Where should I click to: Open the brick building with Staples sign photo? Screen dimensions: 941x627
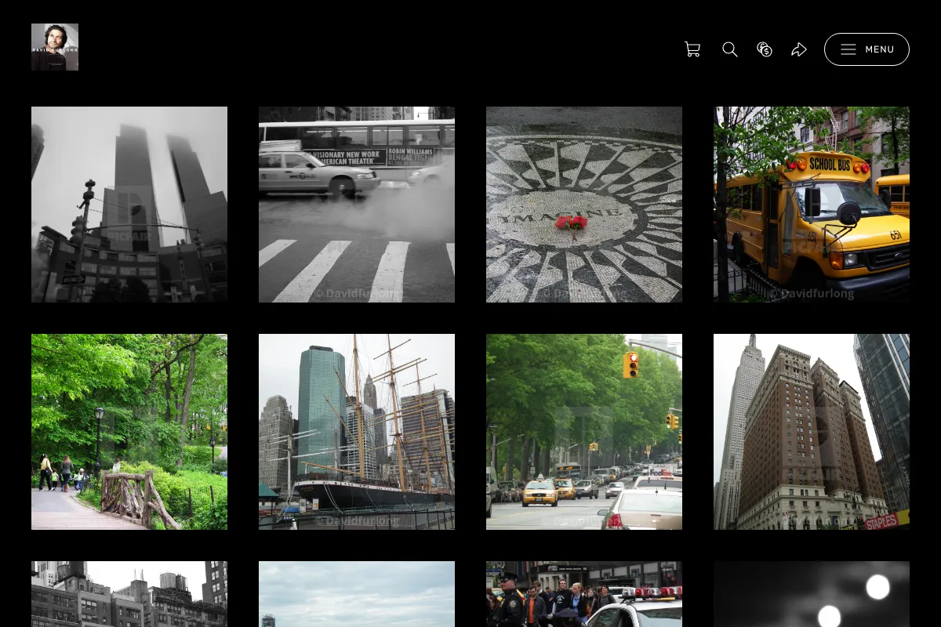coord(812,432)
